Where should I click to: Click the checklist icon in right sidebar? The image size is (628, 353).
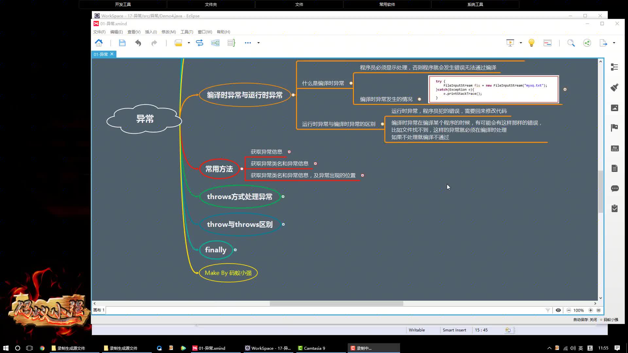pyautogui.click(x=614, y=209)
